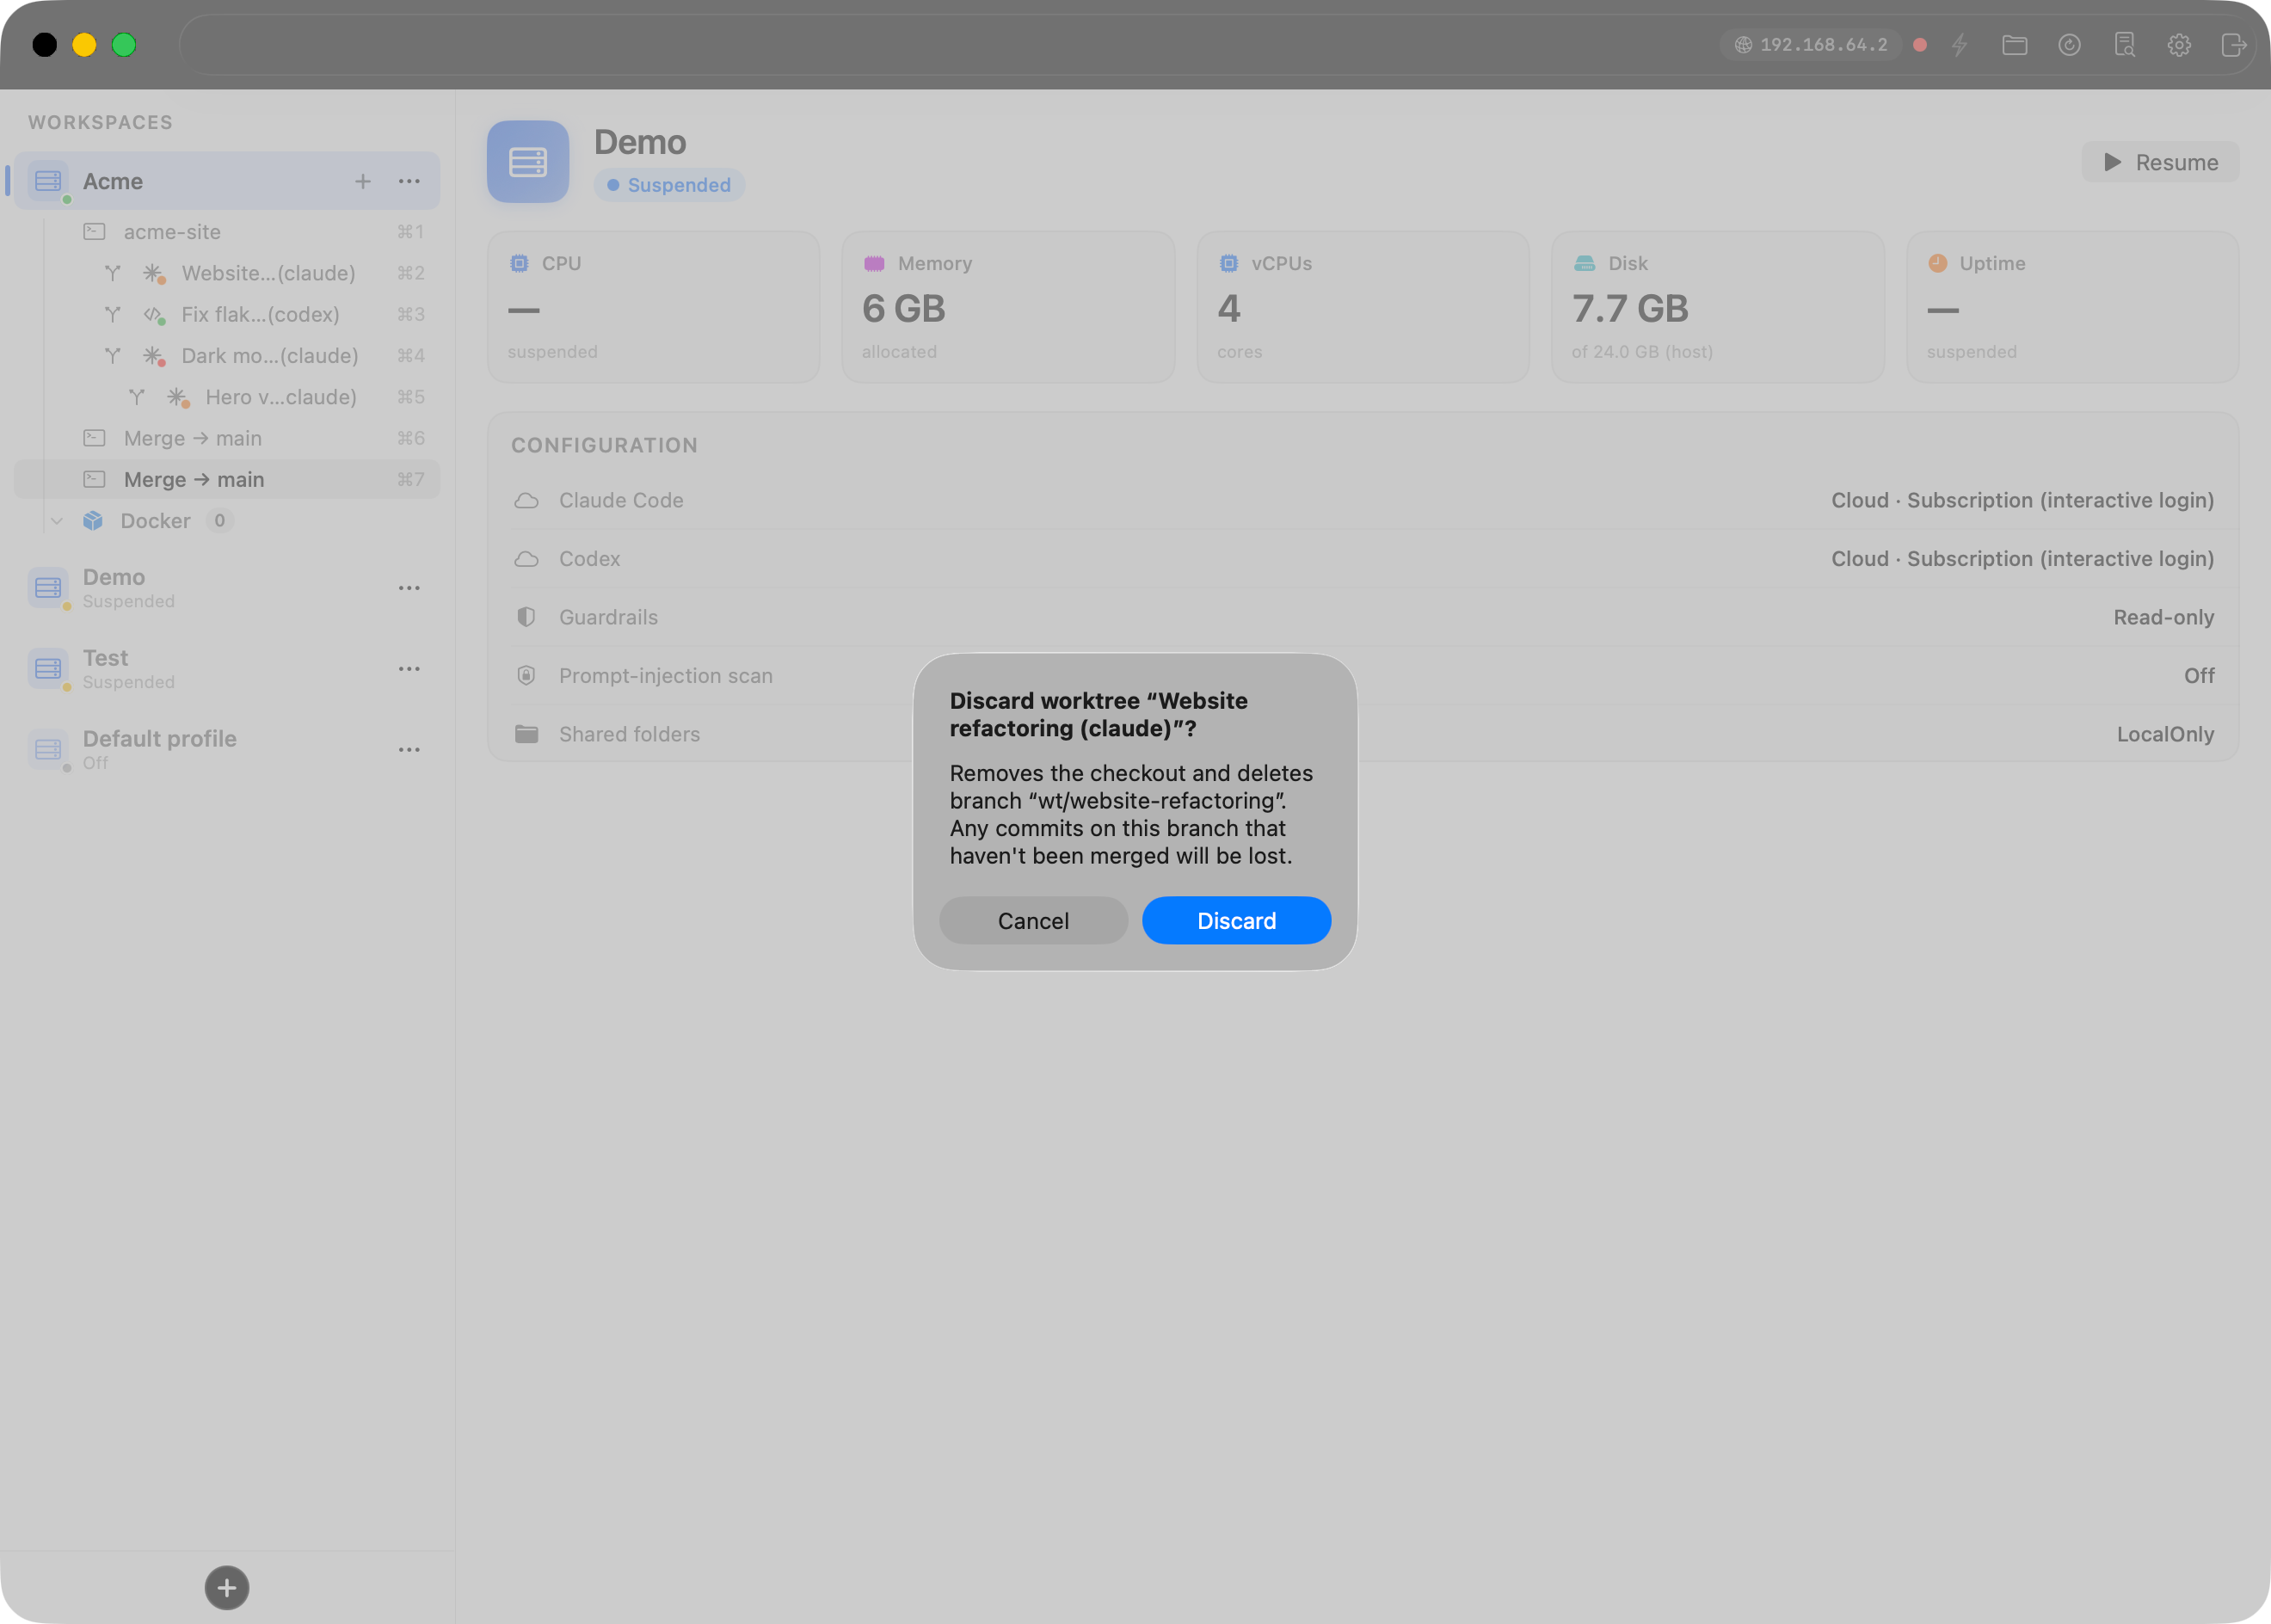Open the Demo workspace ellipsis menu
This screenshot has width=2271, height=1624.
point(409,588)
